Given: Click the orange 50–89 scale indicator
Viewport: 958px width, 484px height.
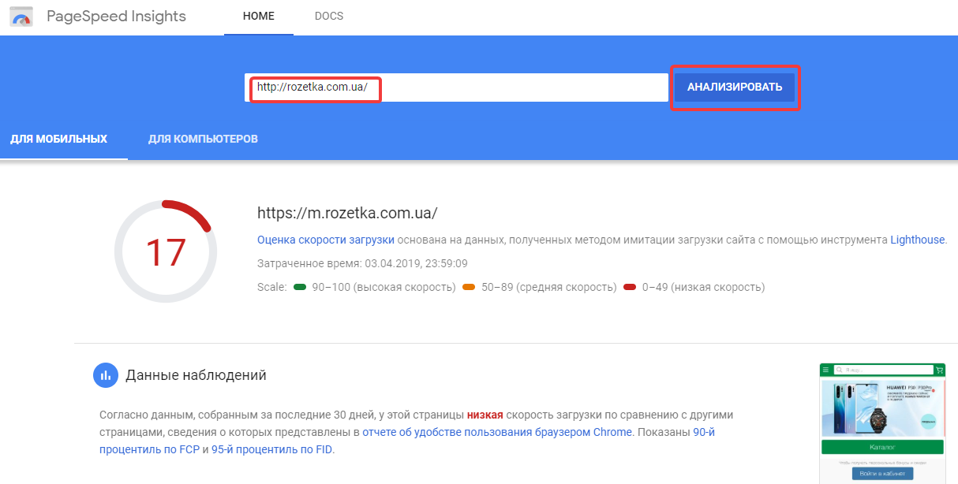Looking at the screenshot, I should point(469,288).
